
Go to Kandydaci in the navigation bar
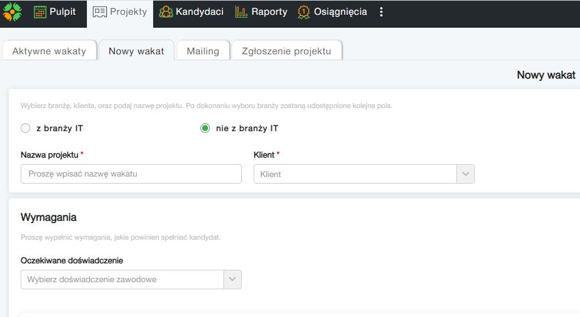tap(199, 12)
